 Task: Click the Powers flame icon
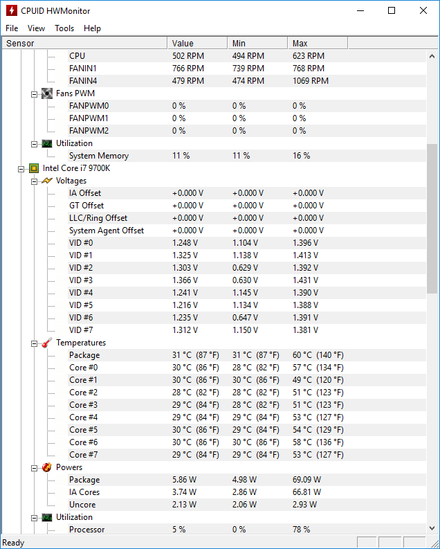(x=47, y=467)
